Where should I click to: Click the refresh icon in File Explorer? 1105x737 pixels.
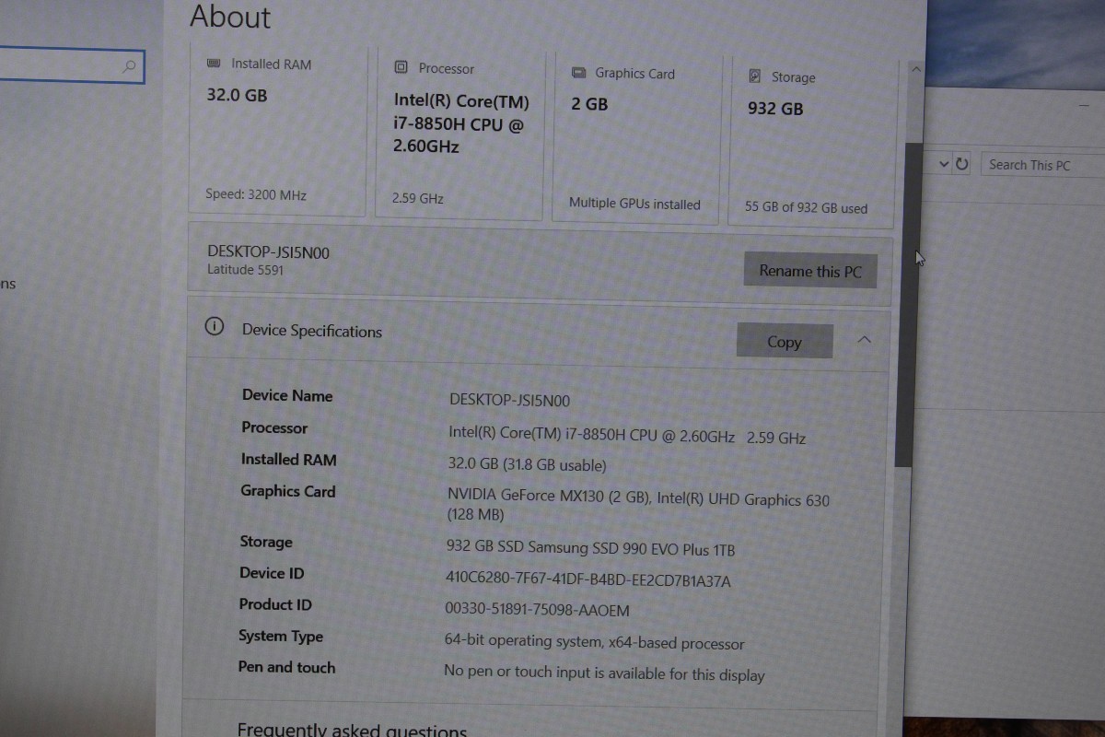pyautogui.click(x=961, y=164)
